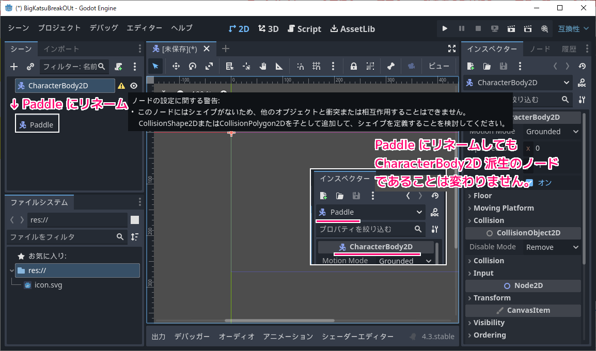
Task: Collapse the res:// folder tree
Action: point(11,270)
